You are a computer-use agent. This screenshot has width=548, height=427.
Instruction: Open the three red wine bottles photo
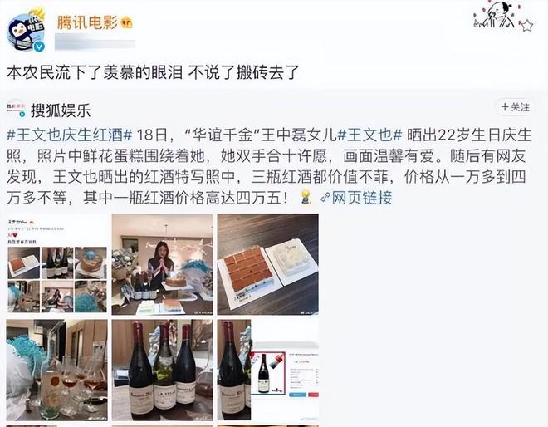(x=162, y=370)
